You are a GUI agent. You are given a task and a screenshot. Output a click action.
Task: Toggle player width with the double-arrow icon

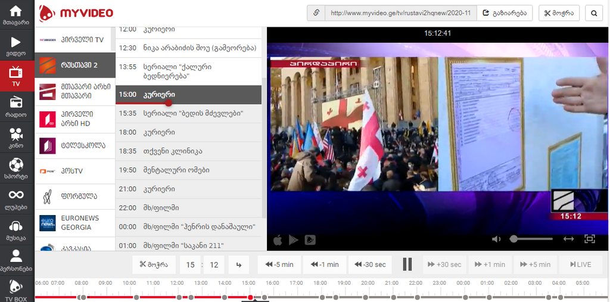568,239
